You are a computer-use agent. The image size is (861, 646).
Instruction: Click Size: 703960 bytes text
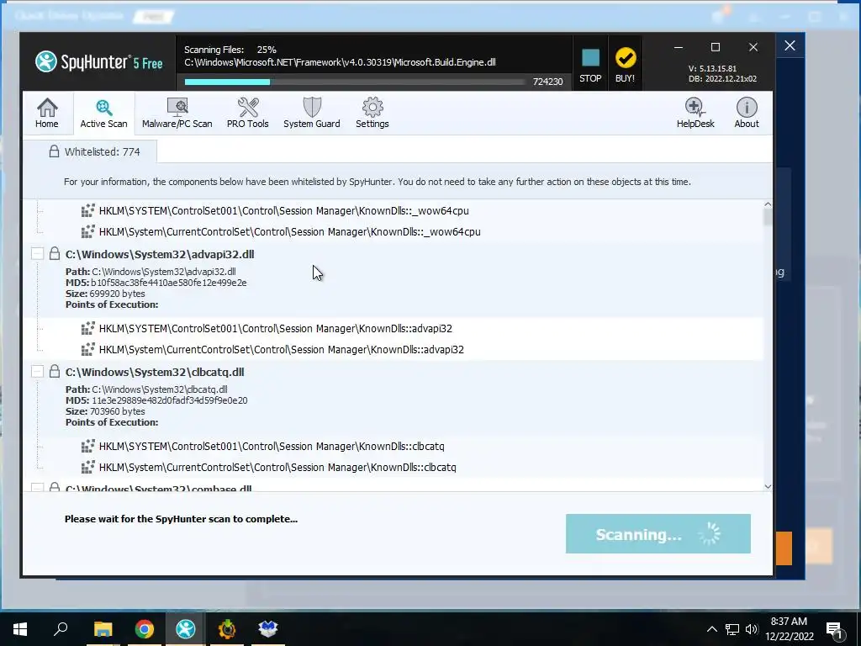(105, 410)
